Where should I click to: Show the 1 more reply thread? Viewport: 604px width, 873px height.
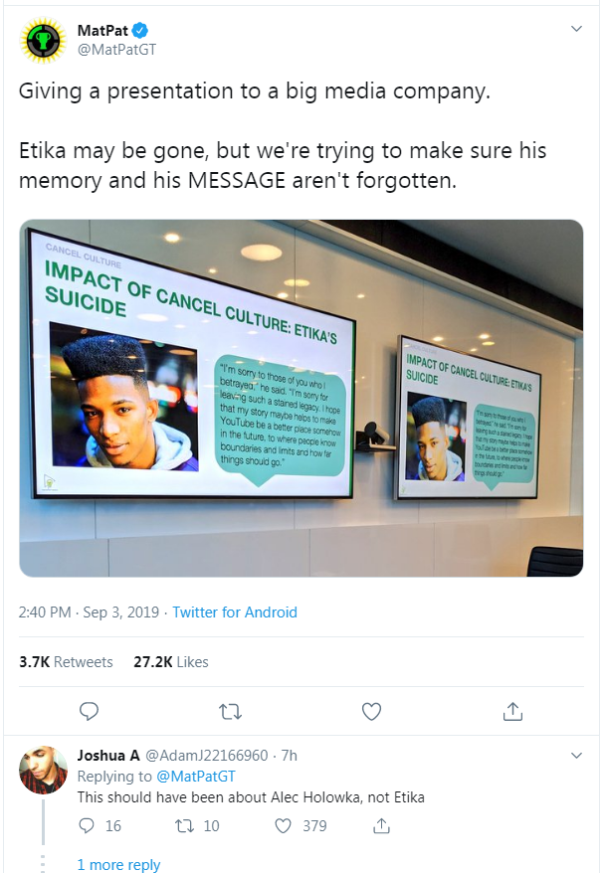point(118,865)
